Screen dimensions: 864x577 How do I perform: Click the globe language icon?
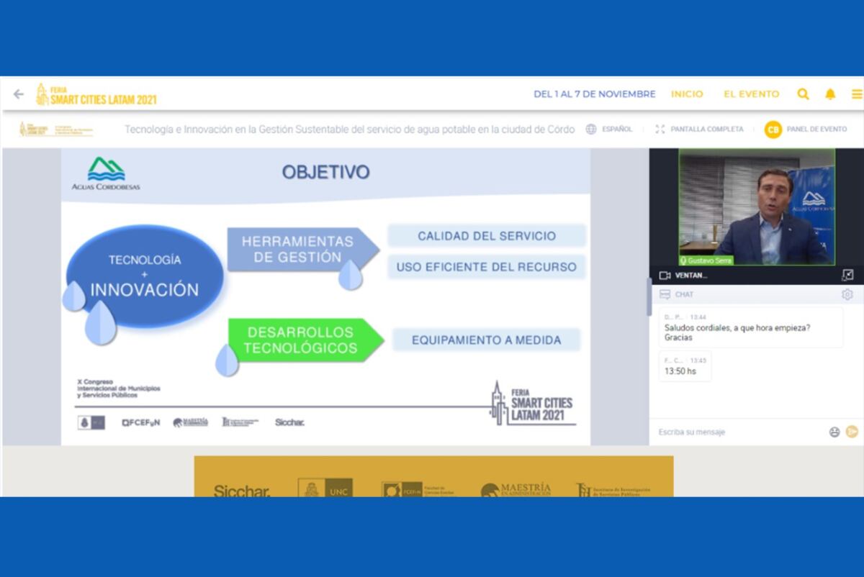point(591,130)
